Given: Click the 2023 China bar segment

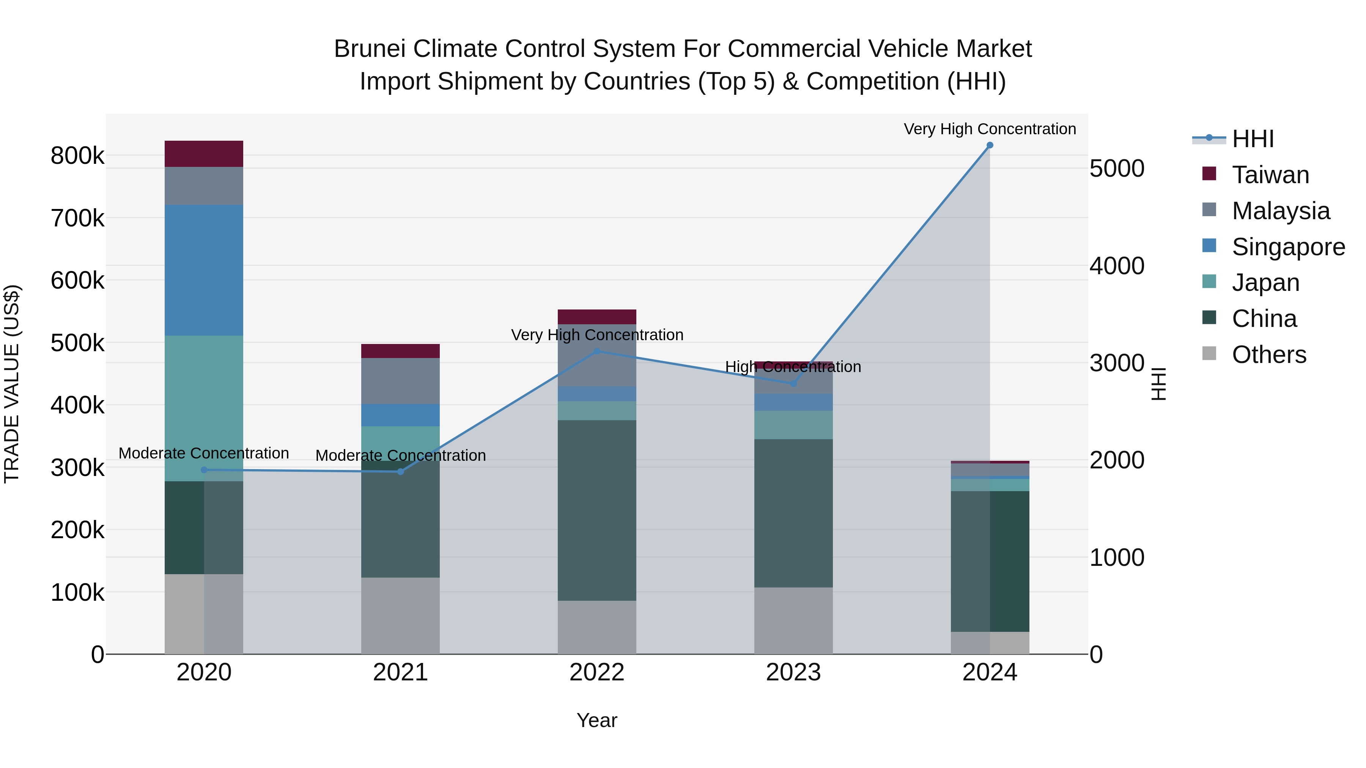Looking at the screenshot, I should 794,513.
